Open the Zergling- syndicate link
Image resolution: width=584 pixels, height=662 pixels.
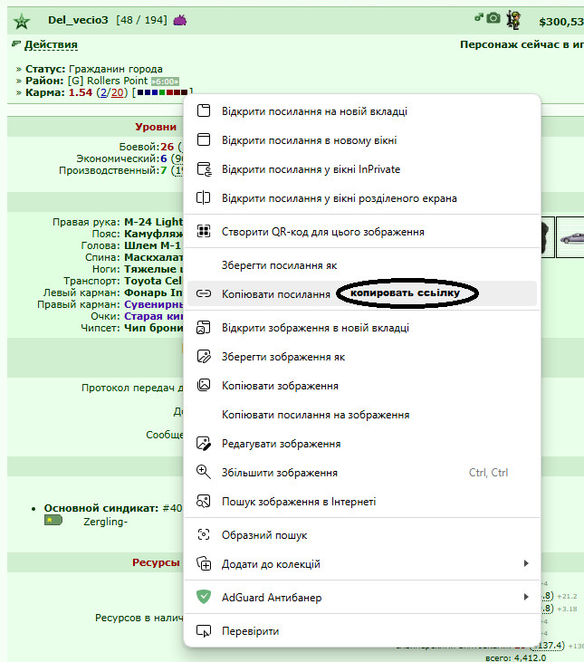point(105,522)
